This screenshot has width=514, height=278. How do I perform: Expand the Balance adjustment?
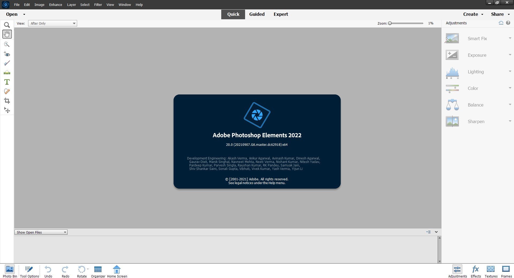coord(510,105)
